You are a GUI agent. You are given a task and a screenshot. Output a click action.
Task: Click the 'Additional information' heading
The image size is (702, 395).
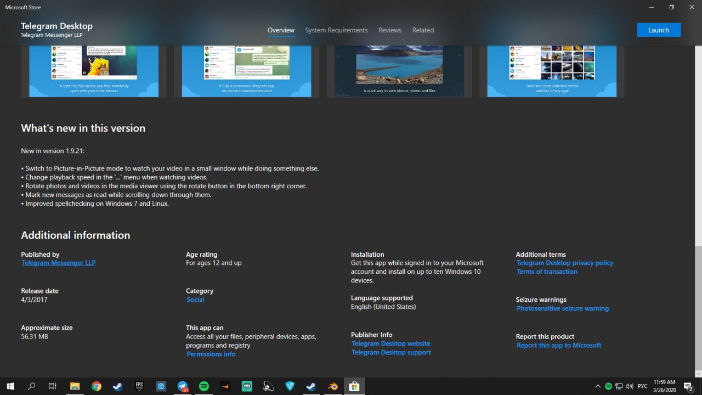coord(76,235)
